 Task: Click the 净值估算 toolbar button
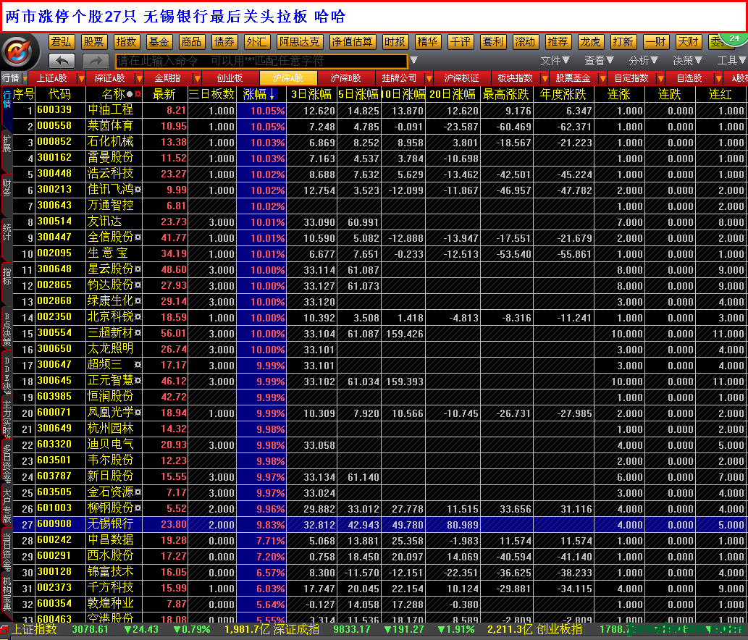tap(353, 42)
